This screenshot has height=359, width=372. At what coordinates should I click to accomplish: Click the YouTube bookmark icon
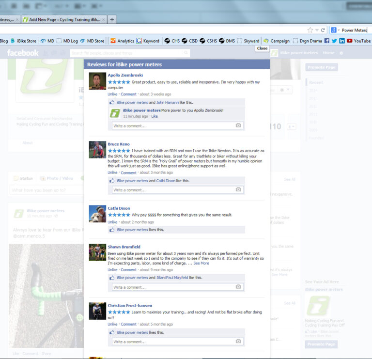(x=350, y=41)
